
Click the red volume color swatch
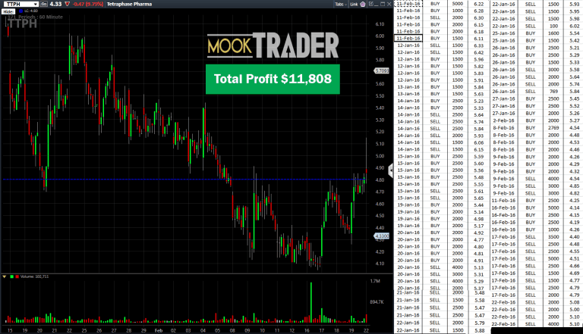pyautogui.click(x=17, y=276)
